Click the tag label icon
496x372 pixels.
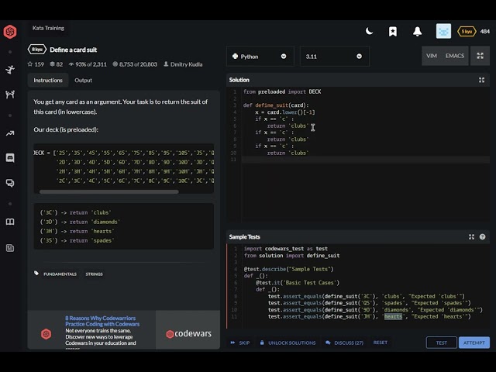click(36, 274)
